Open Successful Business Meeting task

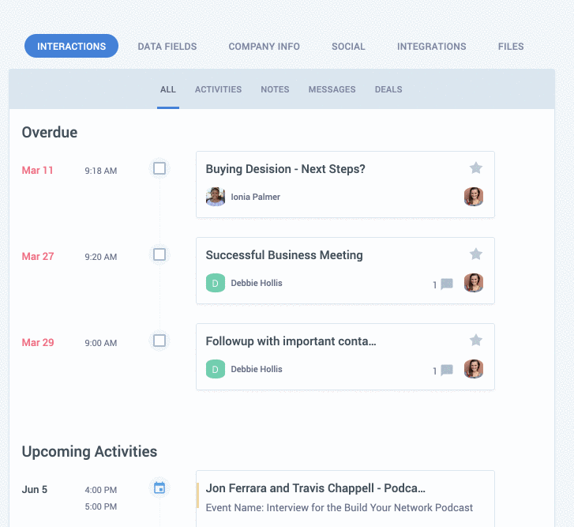(284, 255)
